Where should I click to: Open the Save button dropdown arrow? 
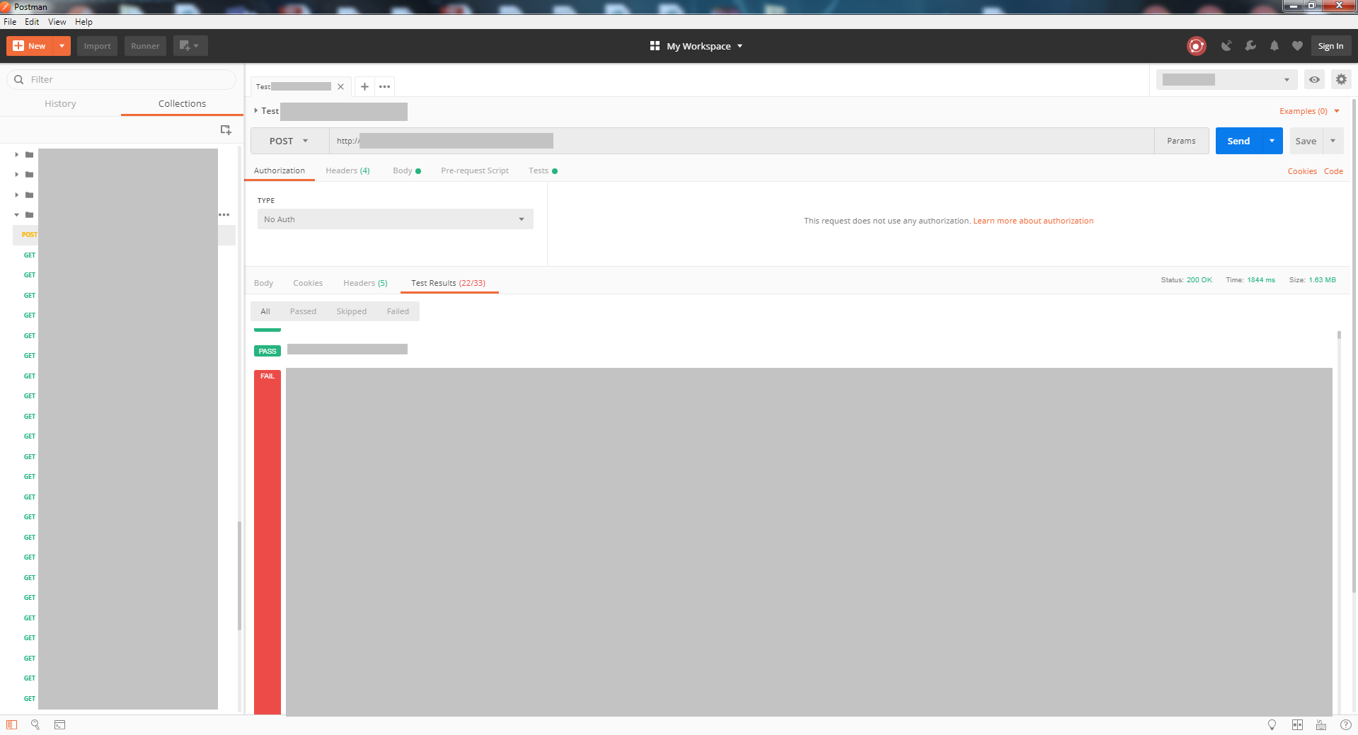coord(1333,141)
